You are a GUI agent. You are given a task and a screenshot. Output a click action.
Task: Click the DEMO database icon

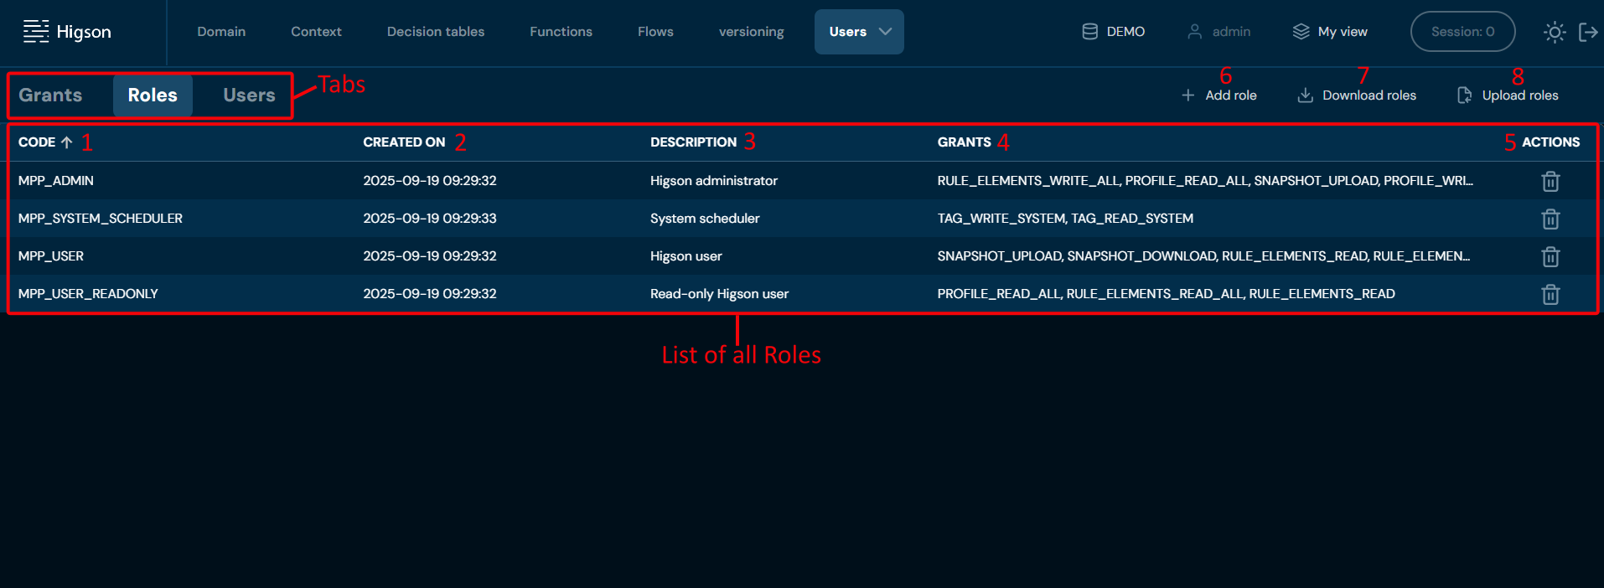[1089, 32]
